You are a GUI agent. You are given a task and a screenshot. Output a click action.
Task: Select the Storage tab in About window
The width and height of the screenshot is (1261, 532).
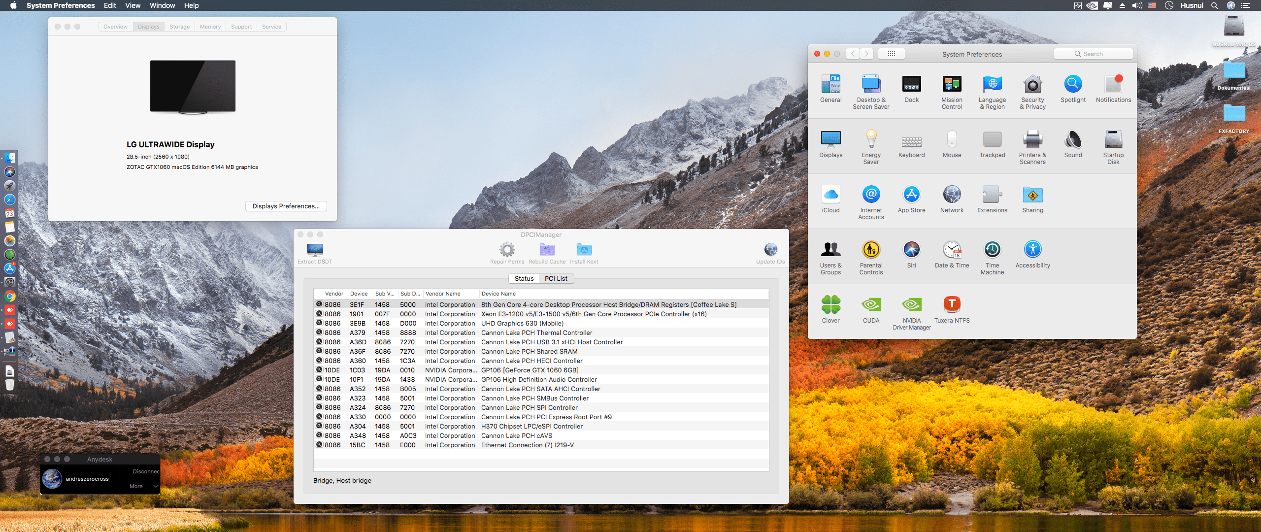(x=179, y=27)
